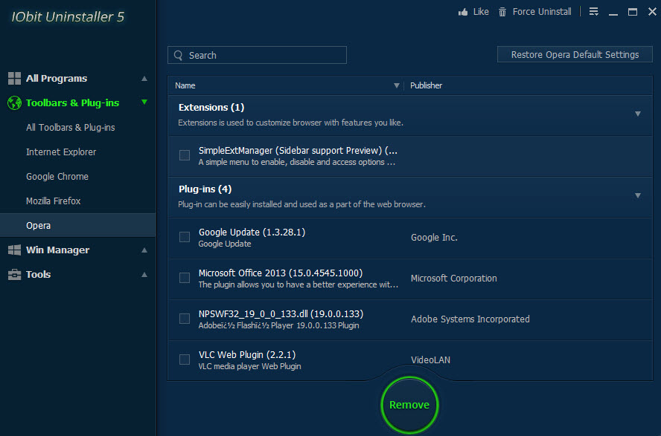Click the Win Manager Windows logo icon
Image resolution: width=661 pixels, height=436 pixels.
click(14, 250)
